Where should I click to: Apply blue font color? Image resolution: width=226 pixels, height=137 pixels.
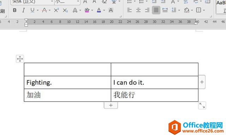click(x=99, y=10)
